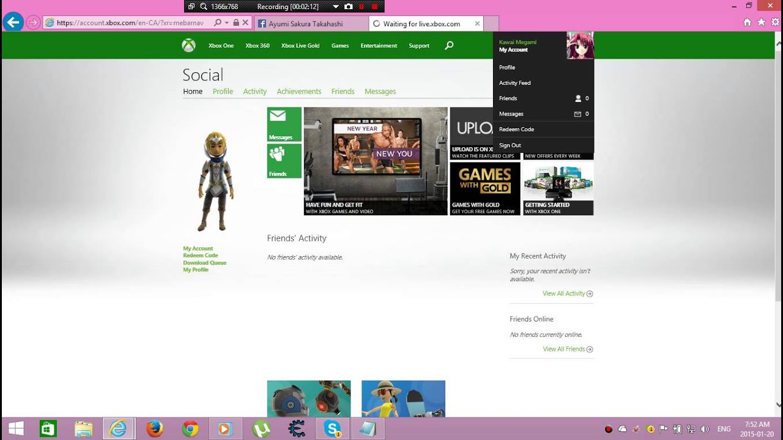Open Windows Start button
Screen dimensions: 783x440
[16, 429]
